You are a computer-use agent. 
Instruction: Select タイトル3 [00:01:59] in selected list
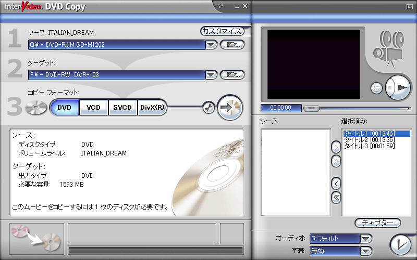[x=376, y=146]
